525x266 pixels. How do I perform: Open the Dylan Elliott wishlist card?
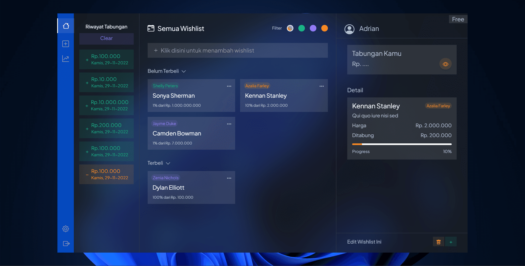(191, 187)
